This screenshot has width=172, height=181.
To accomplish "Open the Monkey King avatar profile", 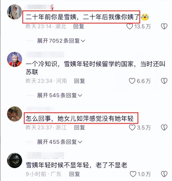I will click(x=15, y=59).
